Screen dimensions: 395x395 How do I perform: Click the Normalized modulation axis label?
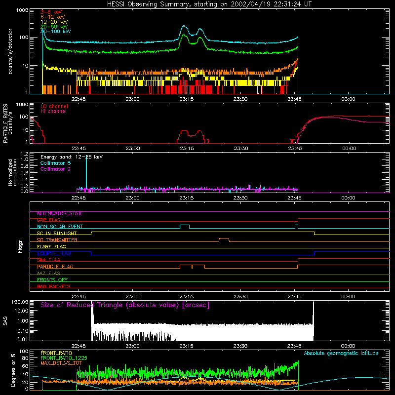(12, 172)
